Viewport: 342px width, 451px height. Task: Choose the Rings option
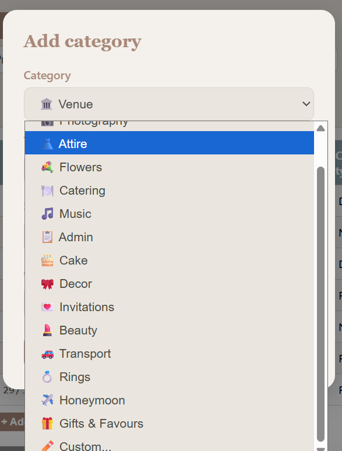tap(170, 377)
